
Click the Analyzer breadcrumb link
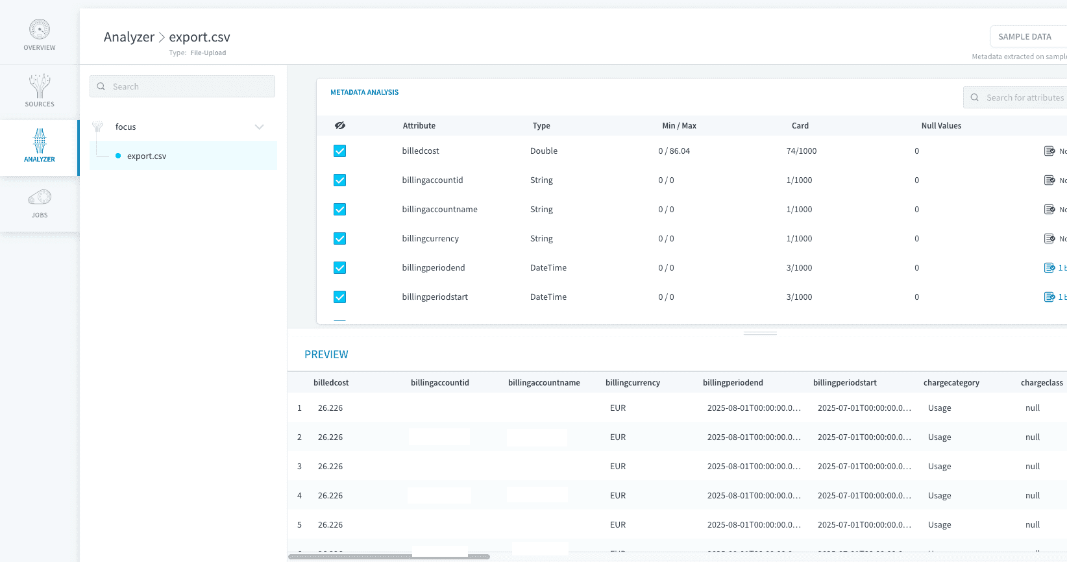point(129,37)
